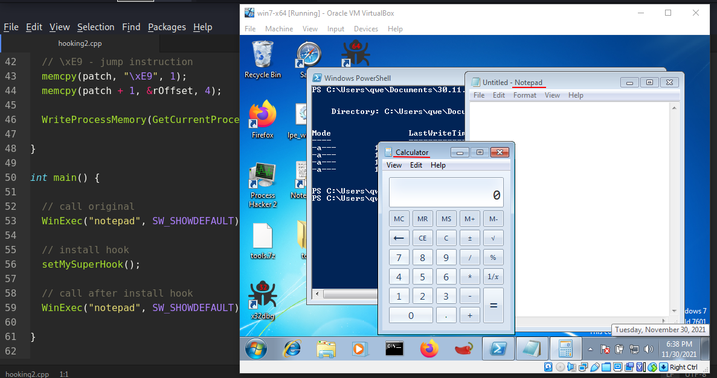Open Calculator's Edit menu
The width and height of the screenshot is (717, 378).
point(416,165)
